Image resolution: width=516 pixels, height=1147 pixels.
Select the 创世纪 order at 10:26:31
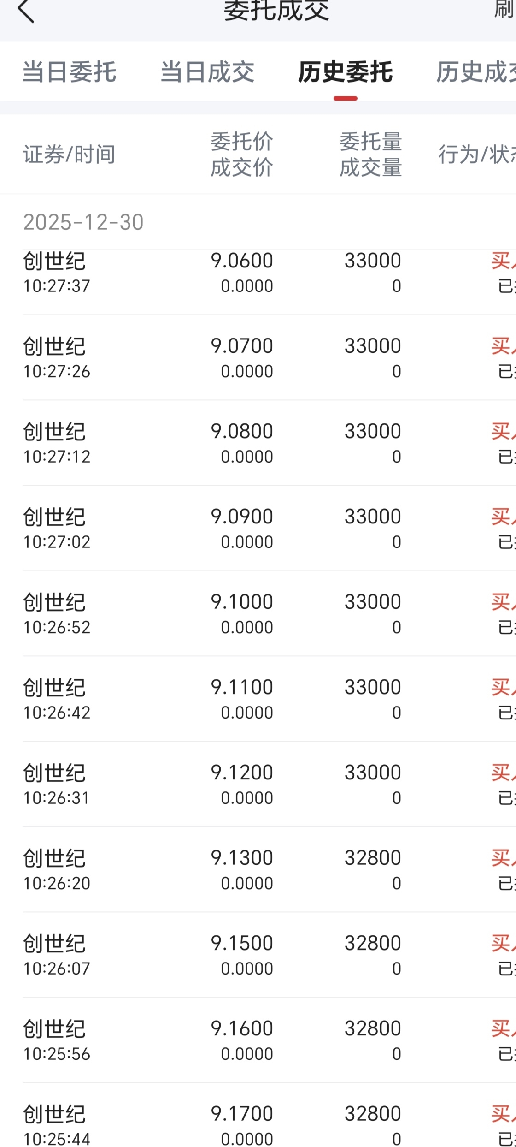tap(258, 784)
